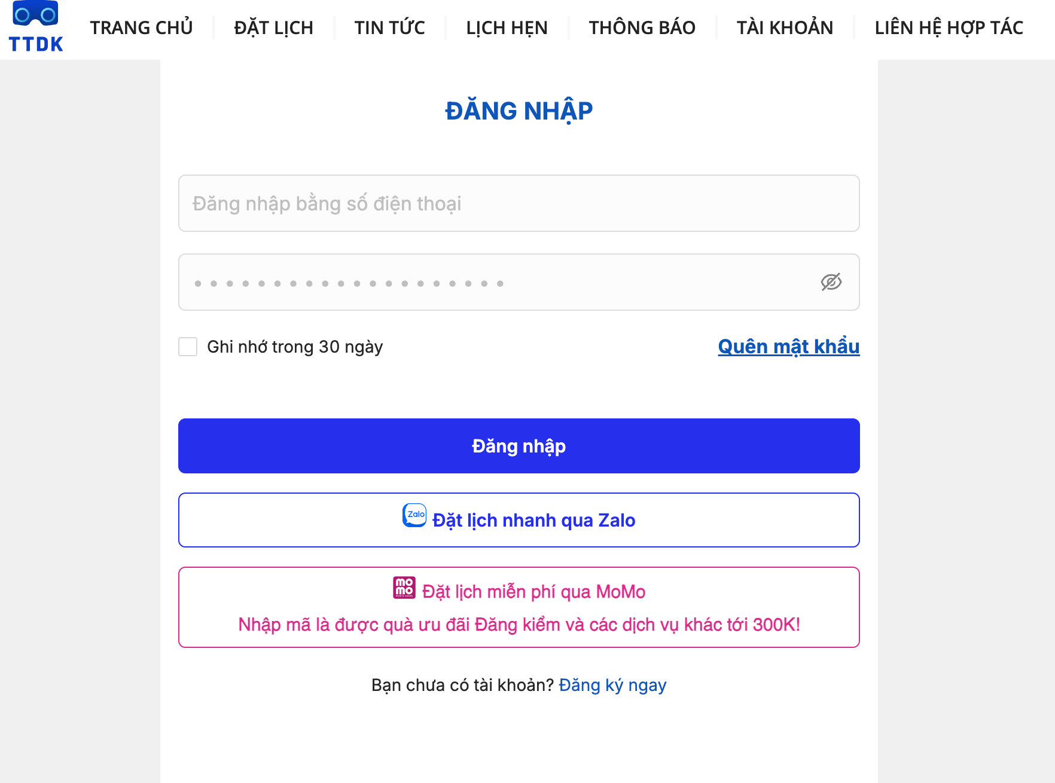The image size is (1055, 783).
Task: Click the phone number input field
Action: tap(519, 203)
